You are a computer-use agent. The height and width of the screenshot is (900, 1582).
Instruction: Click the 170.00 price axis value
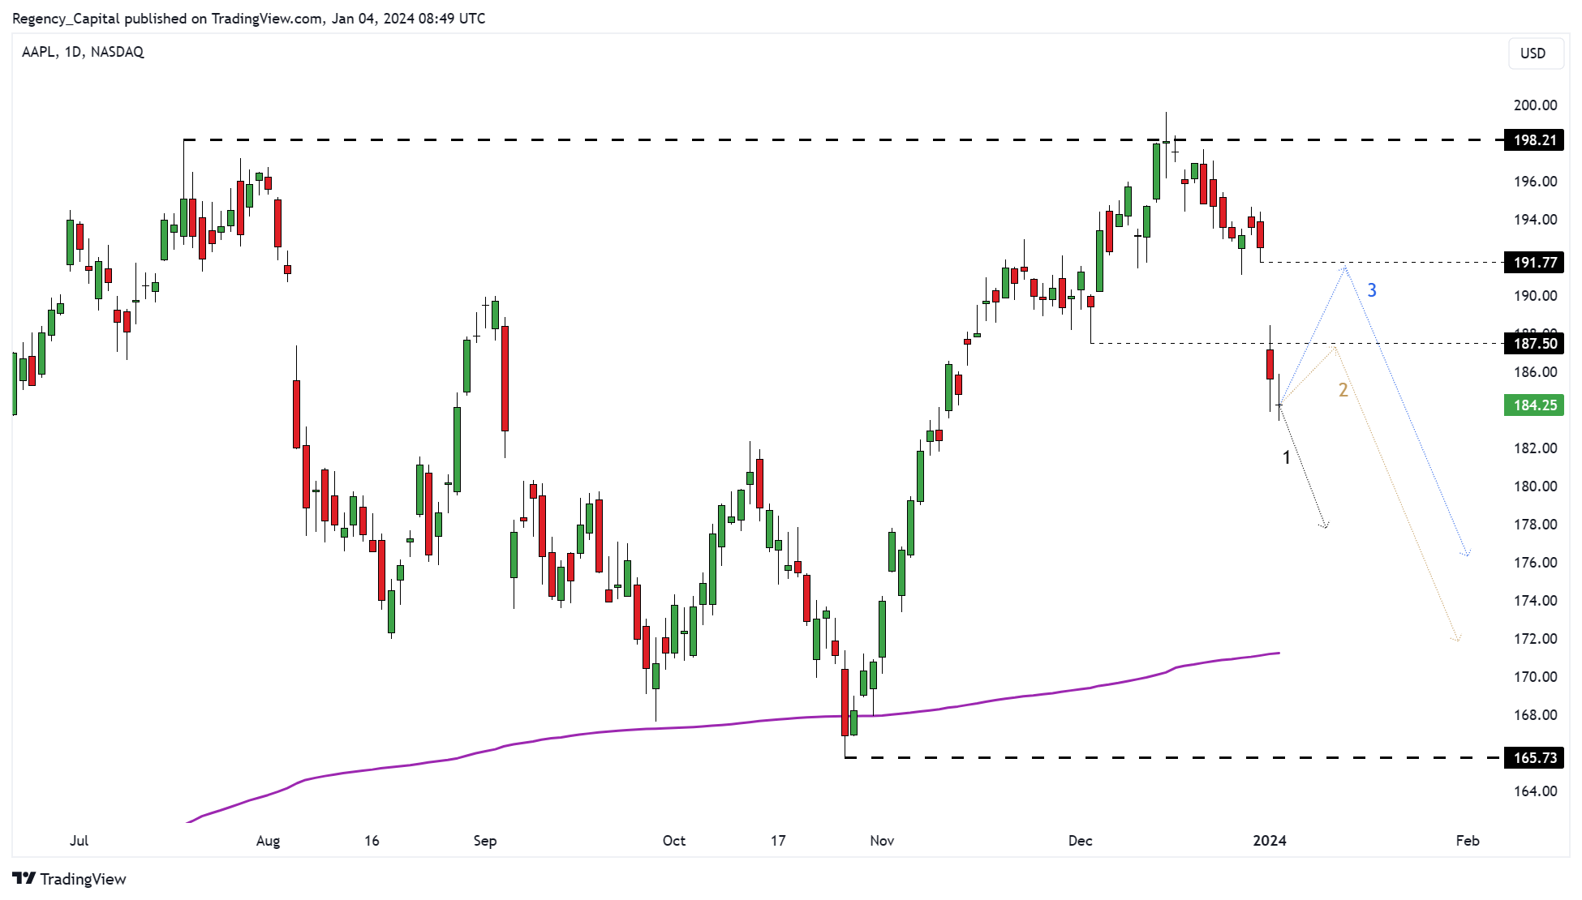point(1535,677)
